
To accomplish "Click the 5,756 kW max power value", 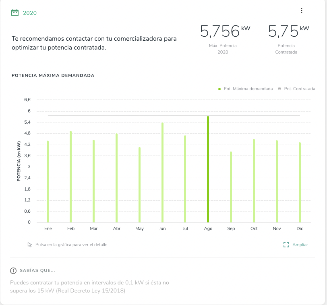I will pyautogui.click(x=225, y=31).
